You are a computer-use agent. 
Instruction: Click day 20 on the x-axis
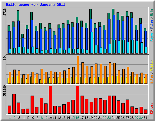(x=95, y=118)
